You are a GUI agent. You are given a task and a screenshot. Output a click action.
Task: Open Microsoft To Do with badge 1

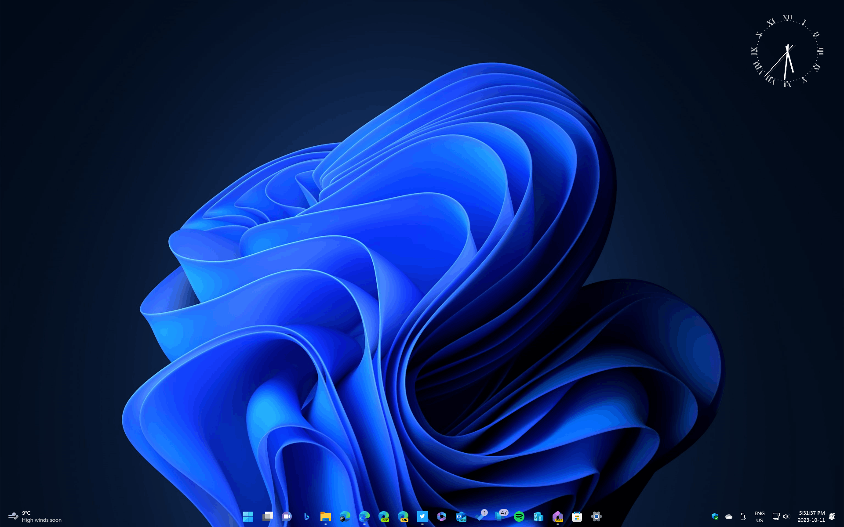click(480, 516)
